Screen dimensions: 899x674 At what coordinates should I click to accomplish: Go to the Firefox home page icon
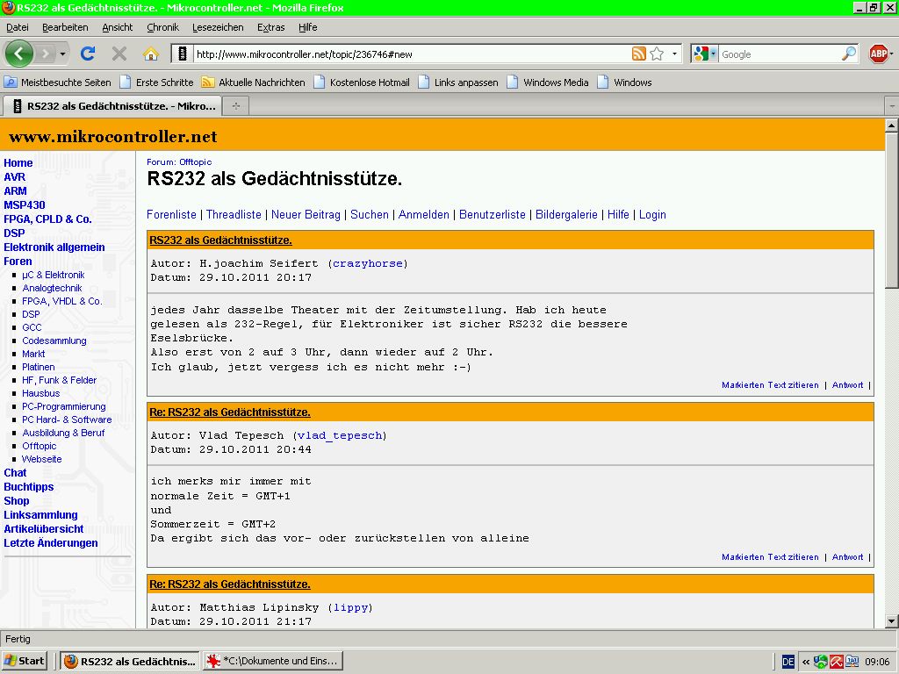(x=151, y=54)
